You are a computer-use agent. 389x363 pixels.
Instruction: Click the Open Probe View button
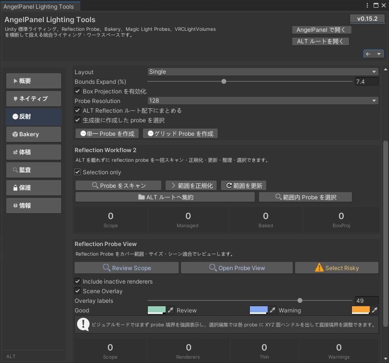(237, 268)
